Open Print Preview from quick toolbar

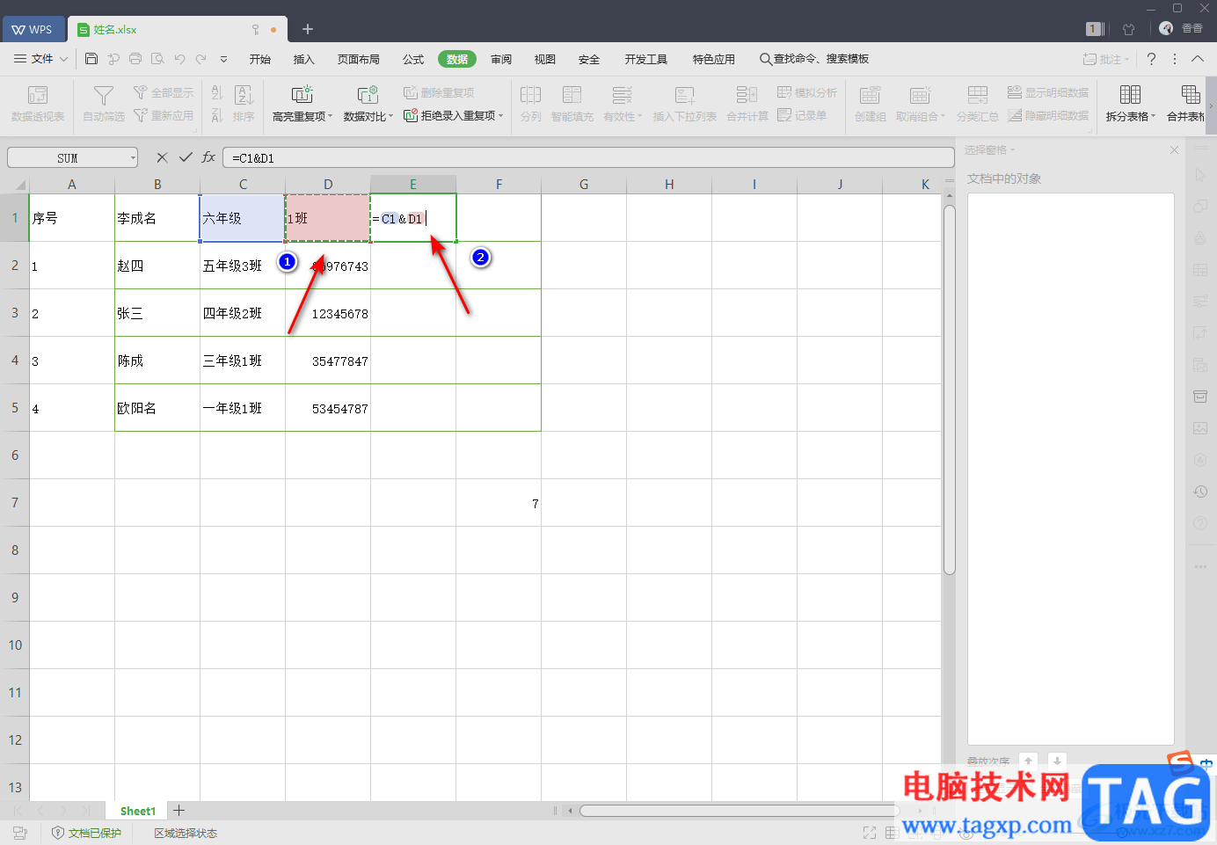click(157, 59)
